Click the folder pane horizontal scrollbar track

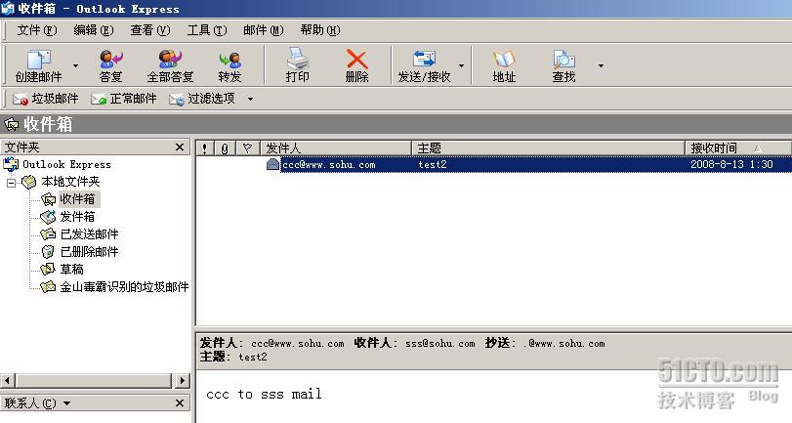click(94, 380)
